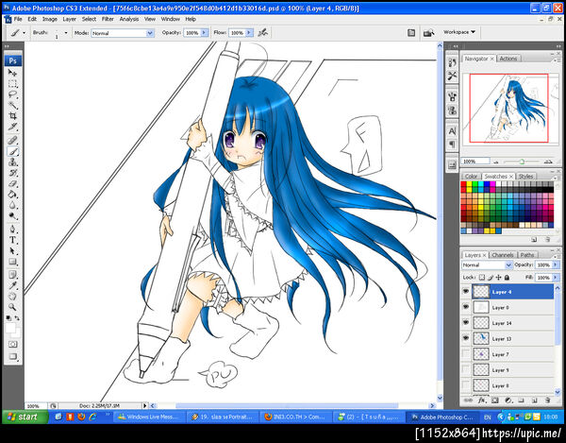
Task: Select the Clone Stamp tool
Action: tap(12, 162)
